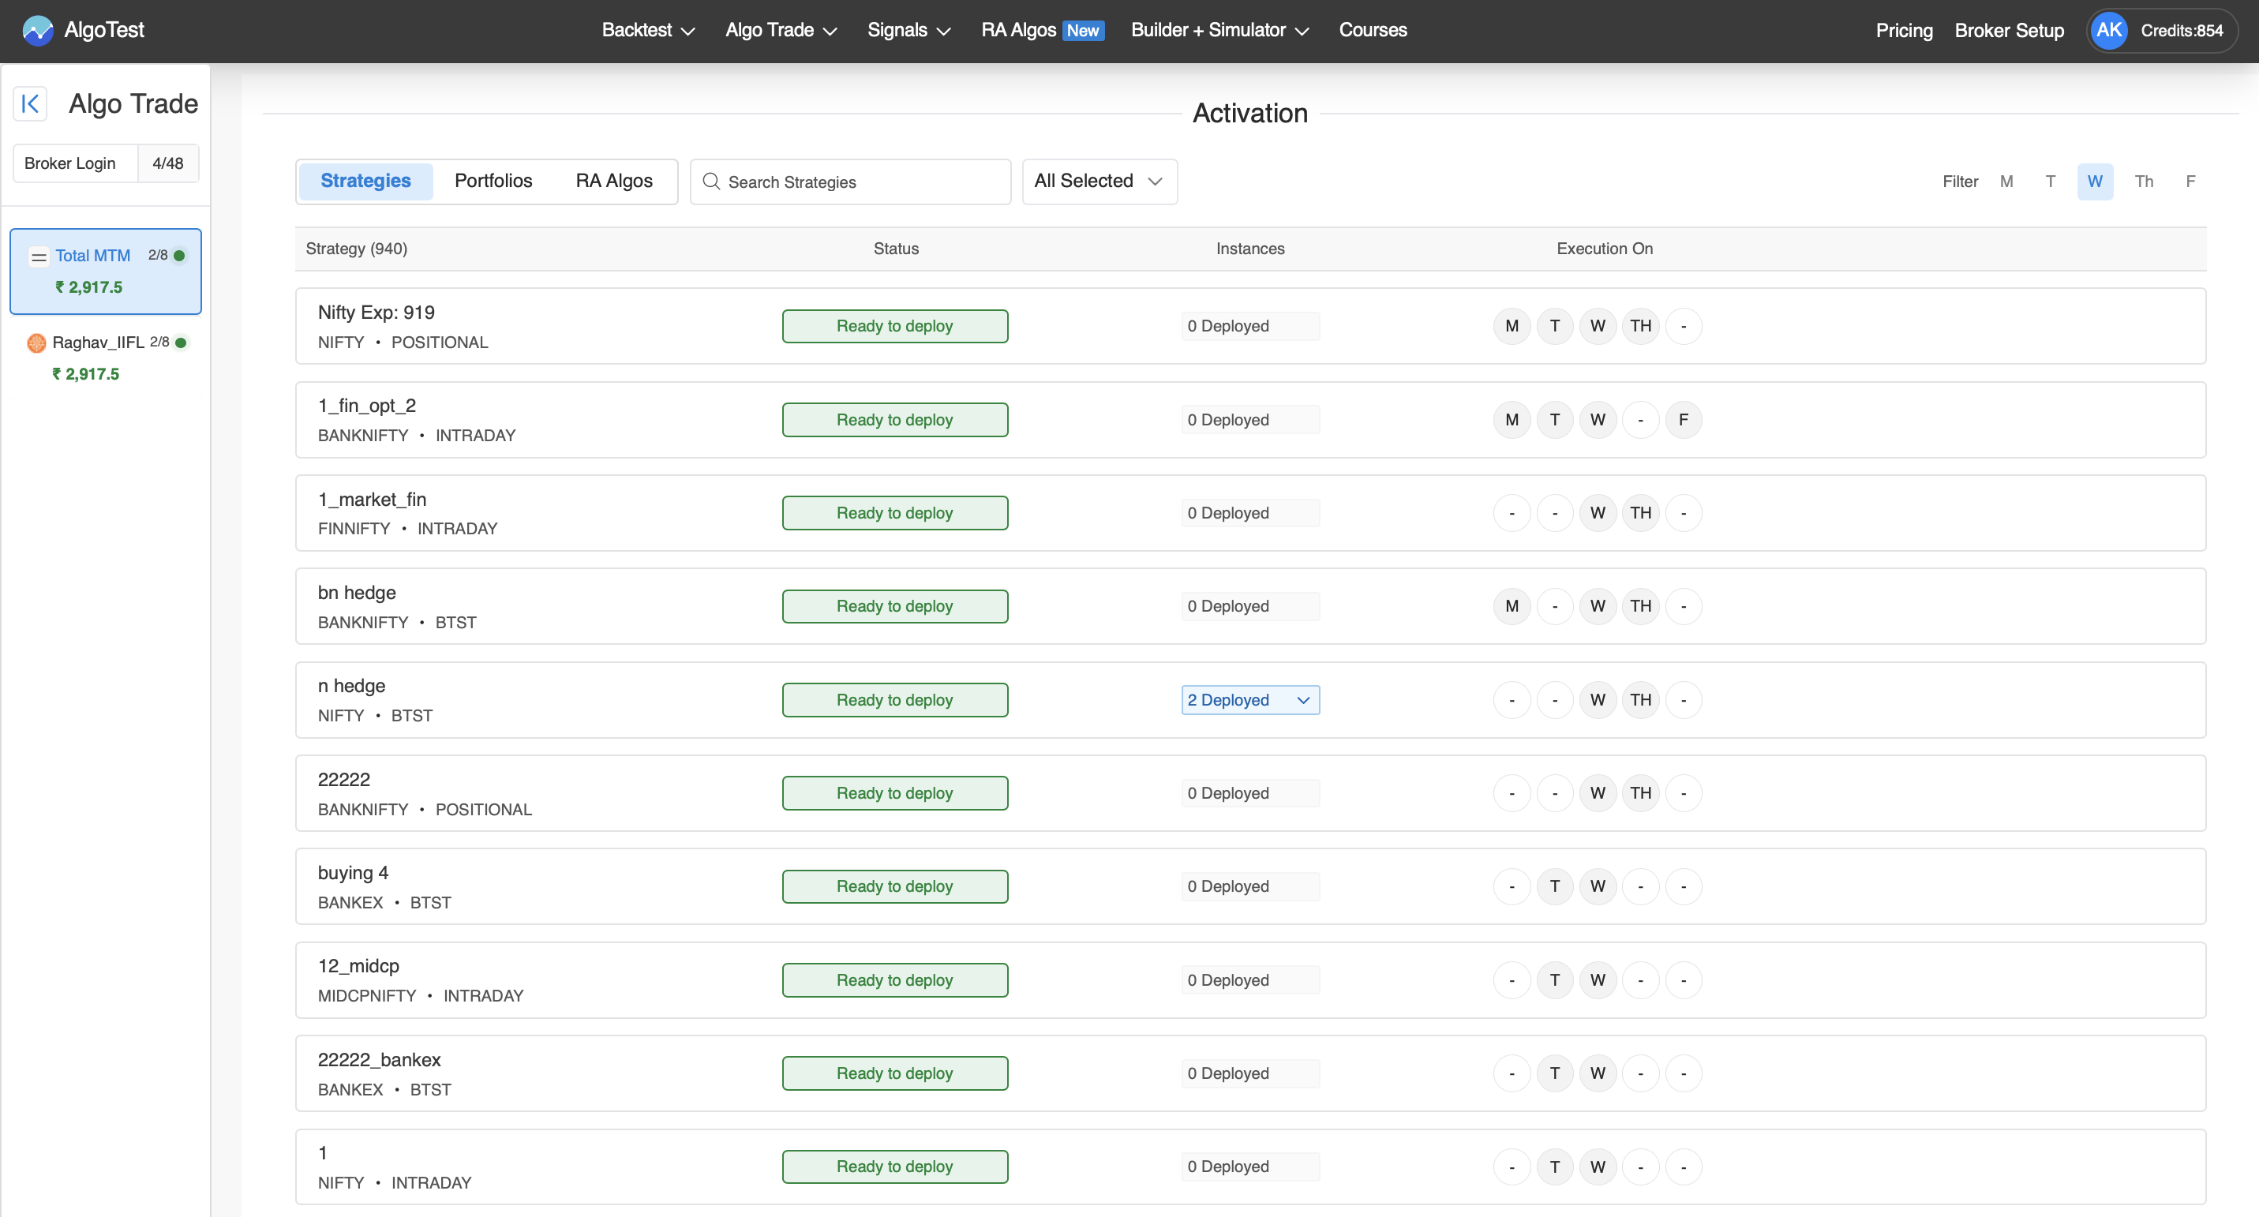Click the Broker Login button
Screen dimensions: 2259x1217
tap(70, 163)
